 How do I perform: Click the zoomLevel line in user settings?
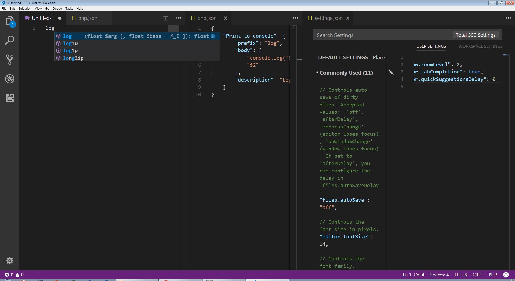[x=437, y=65]
